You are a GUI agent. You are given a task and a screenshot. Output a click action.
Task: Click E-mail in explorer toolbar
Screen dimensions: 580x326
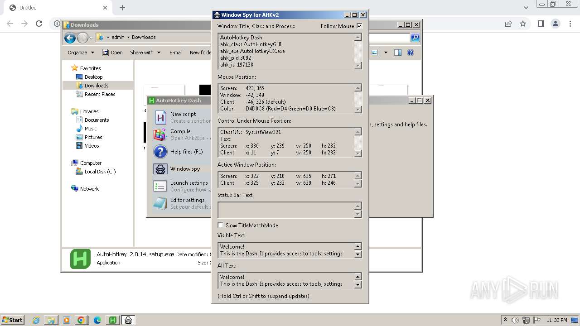pyautogui.click(x=176, y=53)
